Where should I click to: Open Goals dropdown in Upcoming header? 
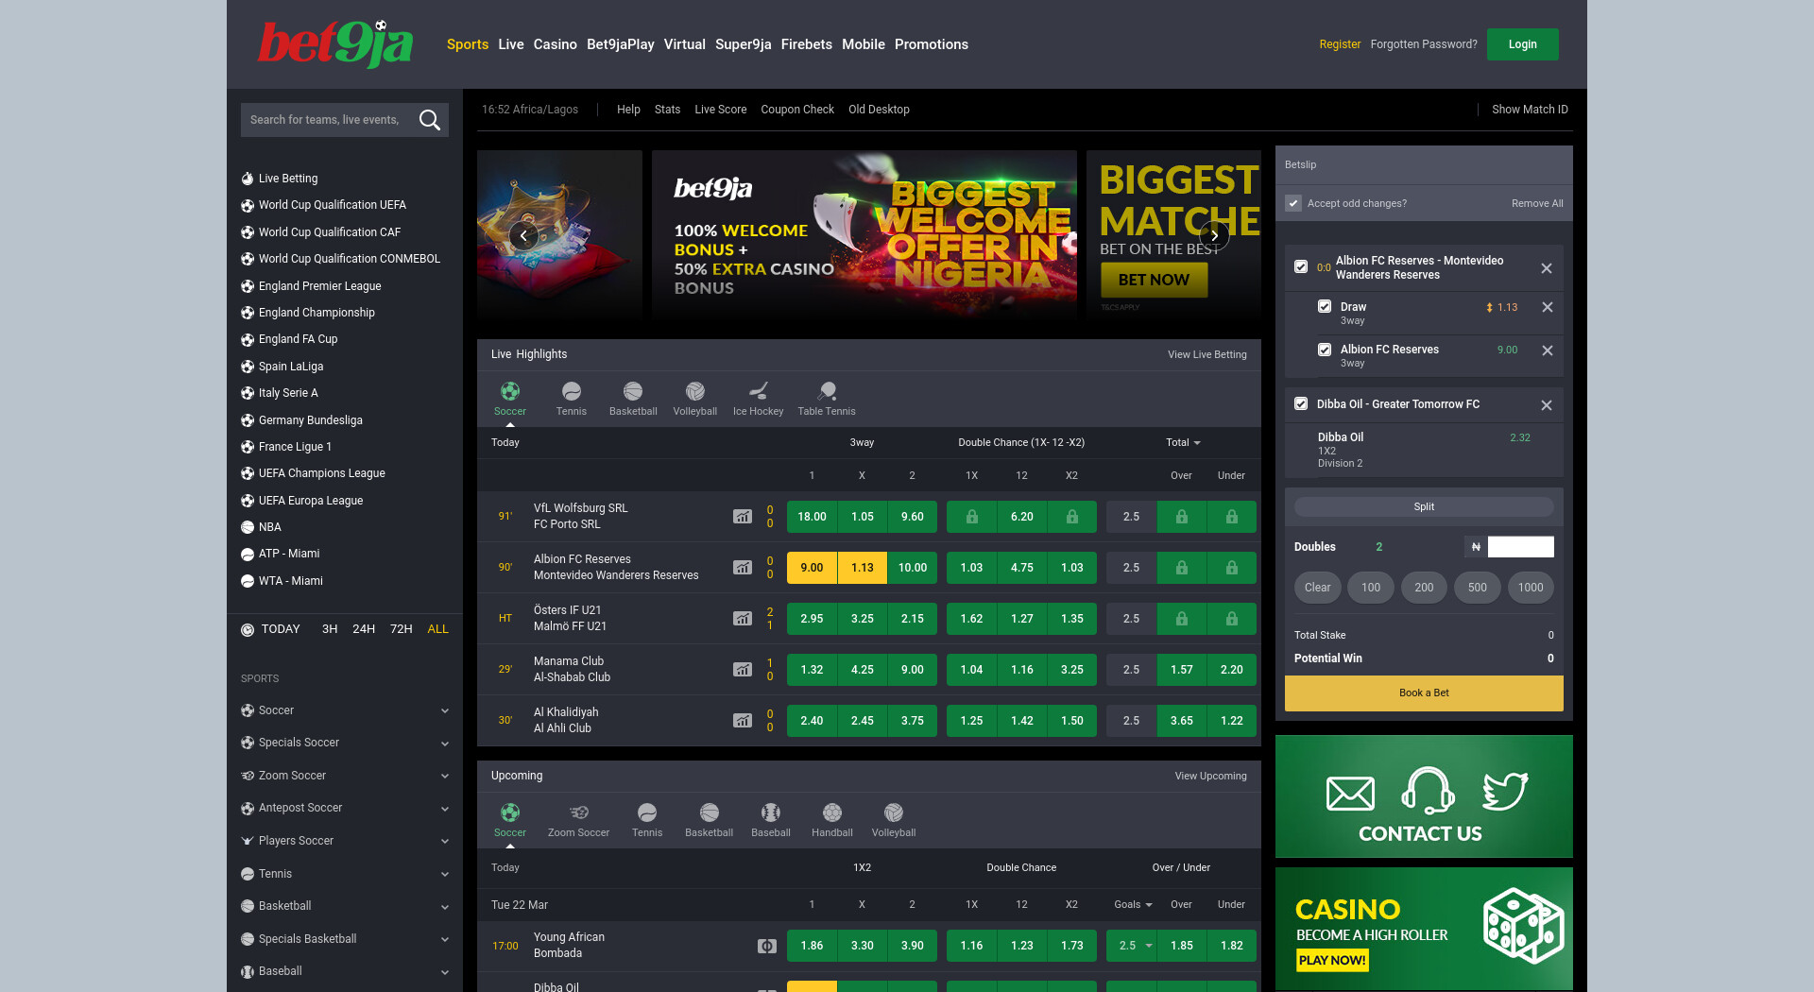tap(1133, 904)
